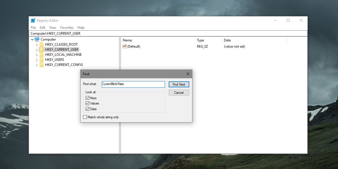Expand the HKEY_CURRENT_USER node arrow
Screen dimensions: 338x169
tap(37, 50)
